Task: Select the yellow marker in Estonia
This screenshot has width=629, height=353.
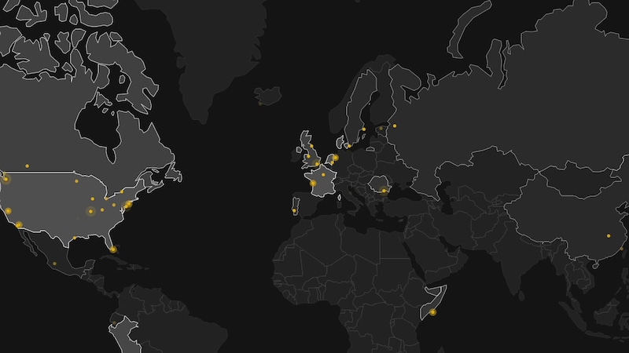Action: point(381,128)
